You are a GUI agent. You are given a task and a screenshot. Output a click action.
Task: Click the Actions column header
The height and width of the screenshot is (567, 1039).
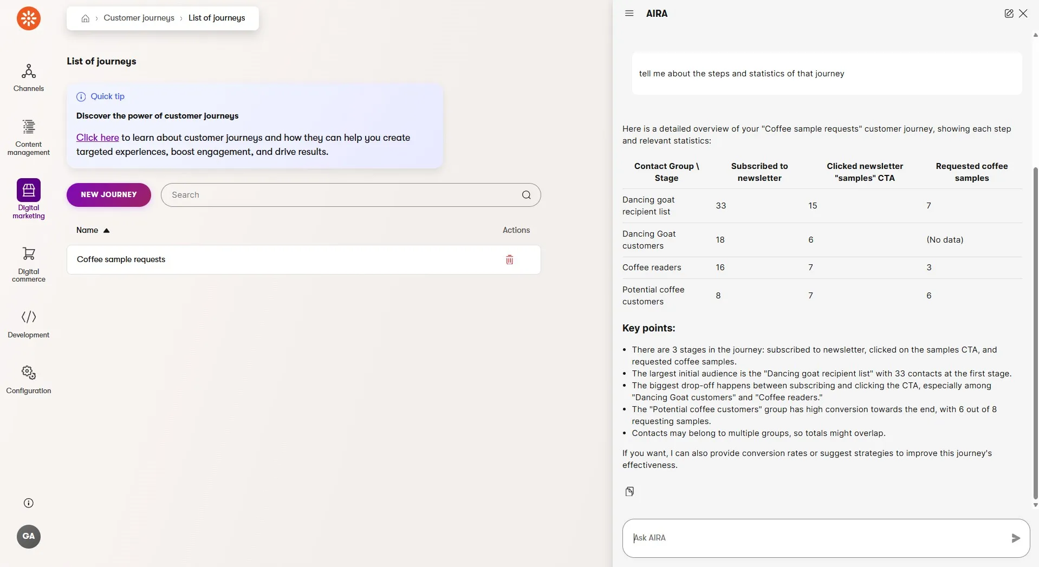click(516, 230)
